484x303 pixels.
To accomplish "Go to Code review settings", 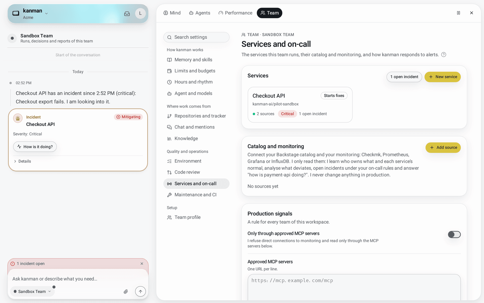I will point(196,172).
